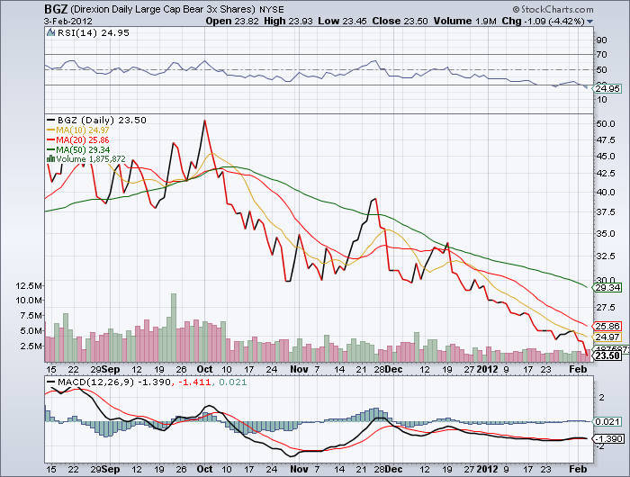Click the 24.97 MA(10) price tag
The width and height of the screenshot is (630, 477).
click(607, 337)
